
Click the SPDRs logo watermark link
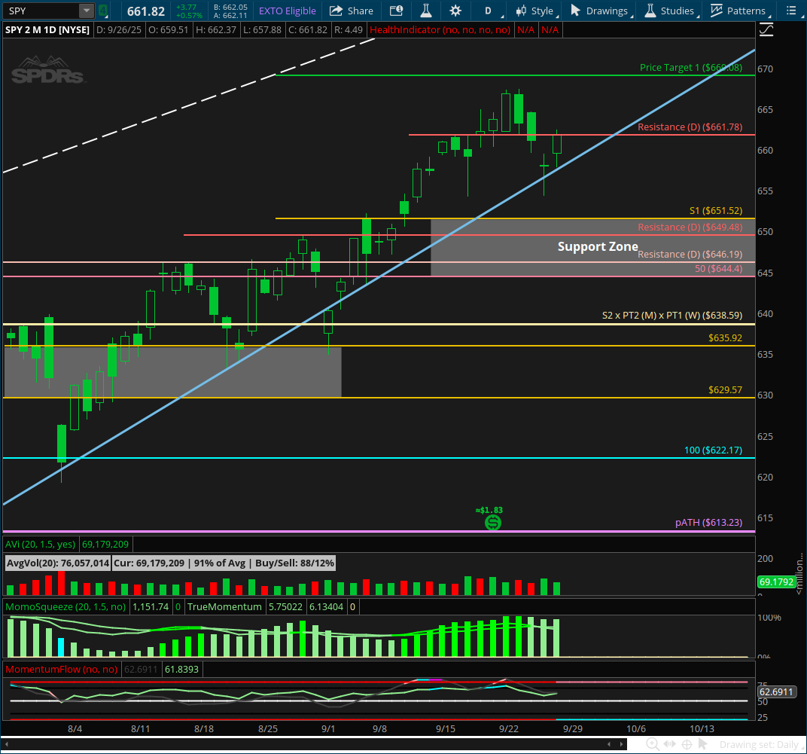(x=47, y=71)
